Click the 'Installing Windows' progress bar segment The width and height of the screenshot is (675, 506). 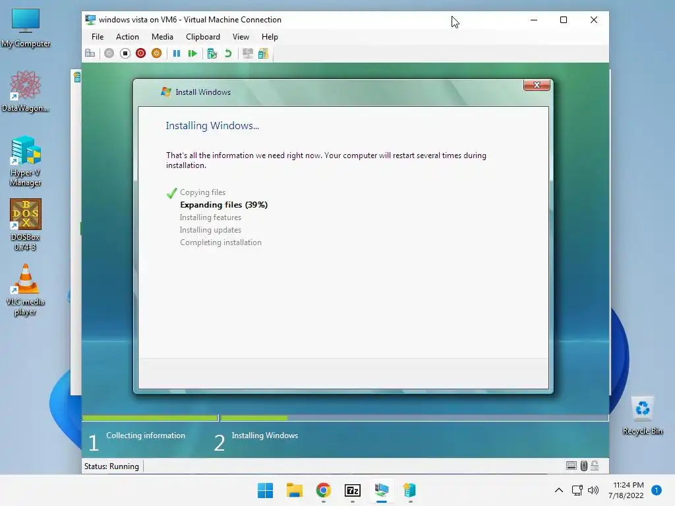(414, 418)
